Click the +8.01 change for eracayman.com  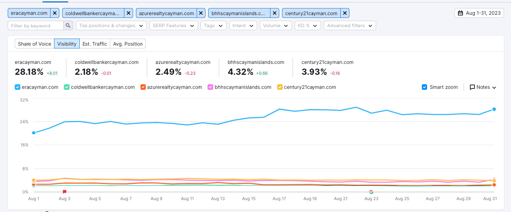click(x=52, y=73)
